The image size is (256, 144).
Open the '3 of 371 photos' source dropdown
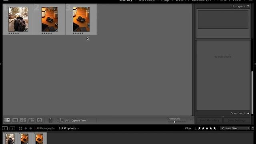click(x=69, y=128)
